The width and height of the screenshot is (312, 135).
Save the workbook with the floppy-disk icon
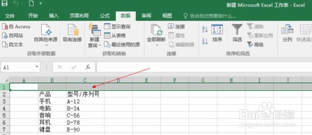[x=4, y=3]
